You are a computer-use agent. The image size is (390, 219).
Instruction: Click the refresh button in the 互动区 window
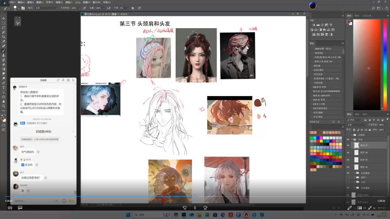coord(58,80)
